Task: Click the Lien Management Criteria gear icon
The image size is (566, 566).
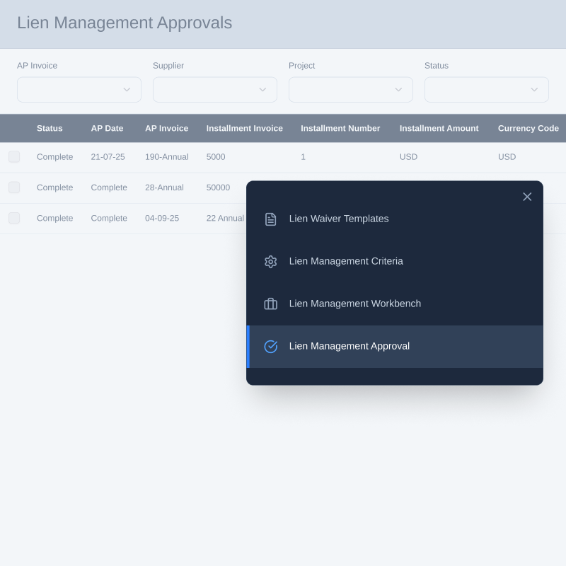Action: [x=270, y=262]
